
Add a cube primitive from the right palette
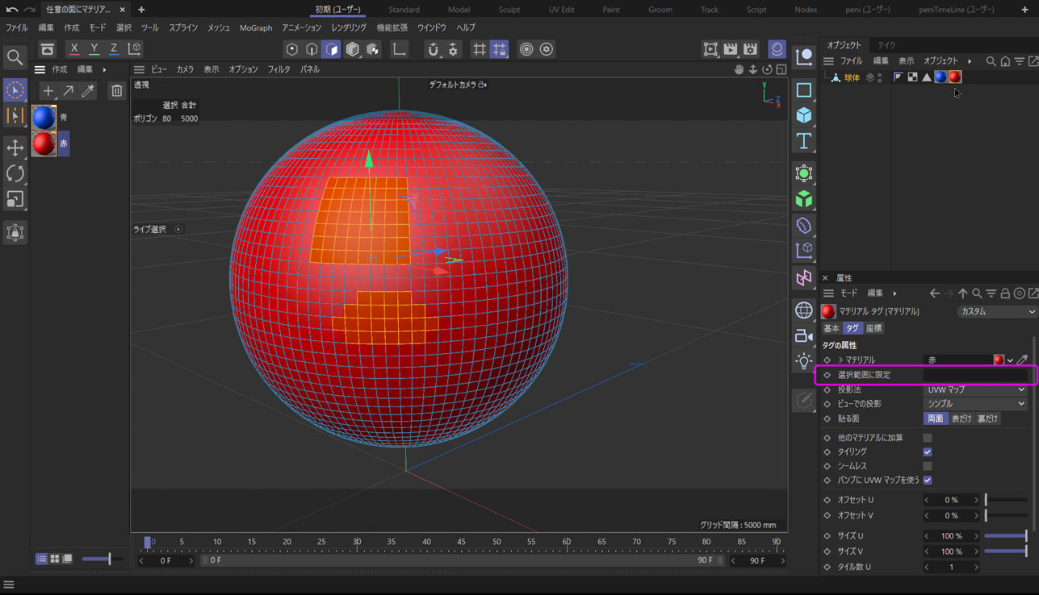tap(803, 115)
